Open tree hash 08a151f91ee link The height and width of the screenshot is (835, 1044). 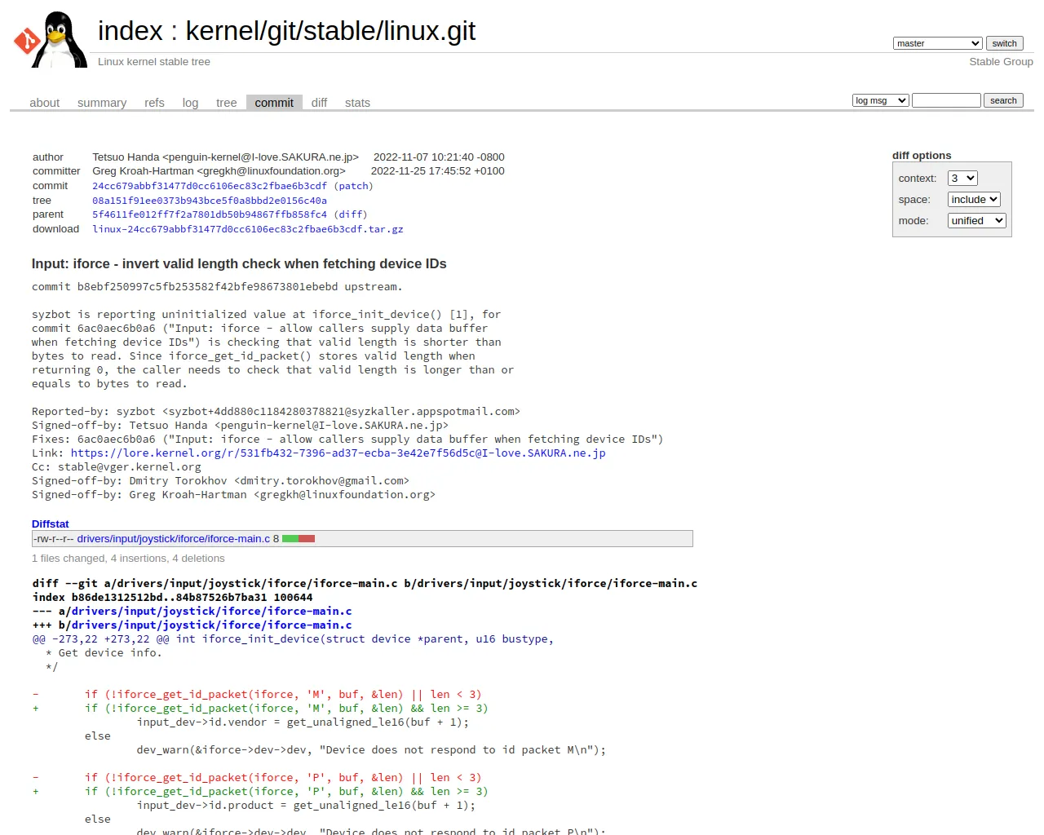(210, 201)
